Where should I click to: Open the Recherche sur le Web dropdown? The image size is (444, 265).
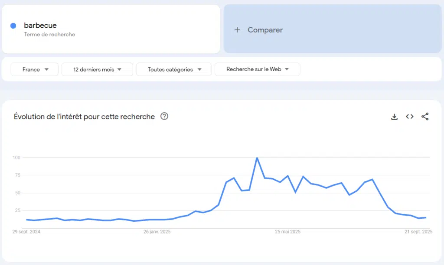[257, 69]
